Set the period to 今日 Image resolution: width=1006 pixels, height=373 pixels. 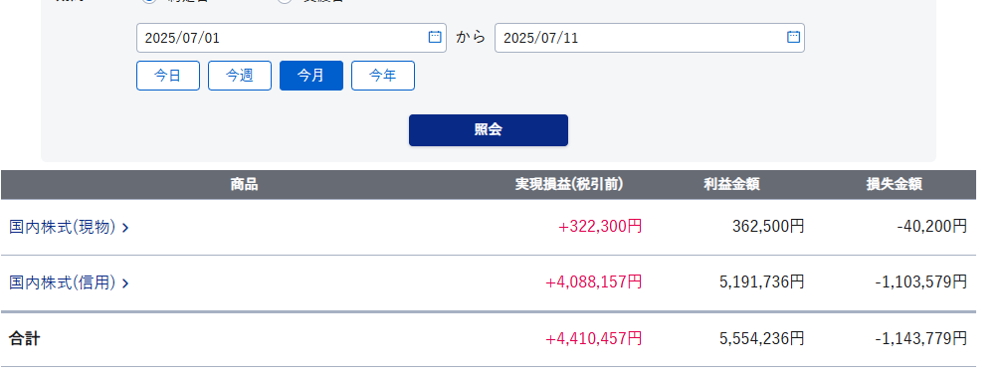[168, 76]
